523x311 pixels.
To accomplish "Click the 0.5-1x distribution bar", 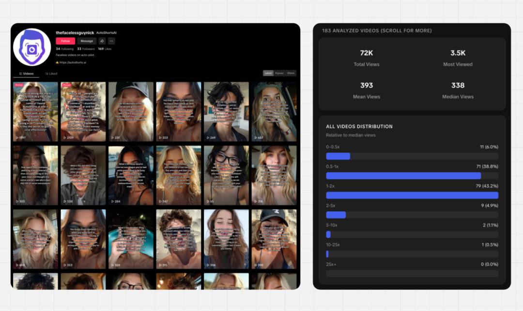I will tap(412, 176).
